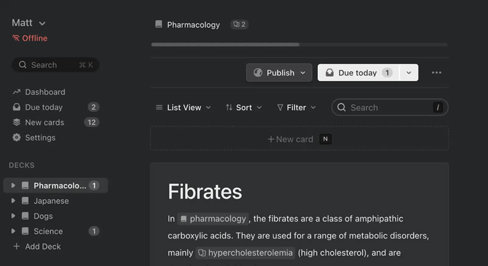Open the Filter options

(296, 107)
